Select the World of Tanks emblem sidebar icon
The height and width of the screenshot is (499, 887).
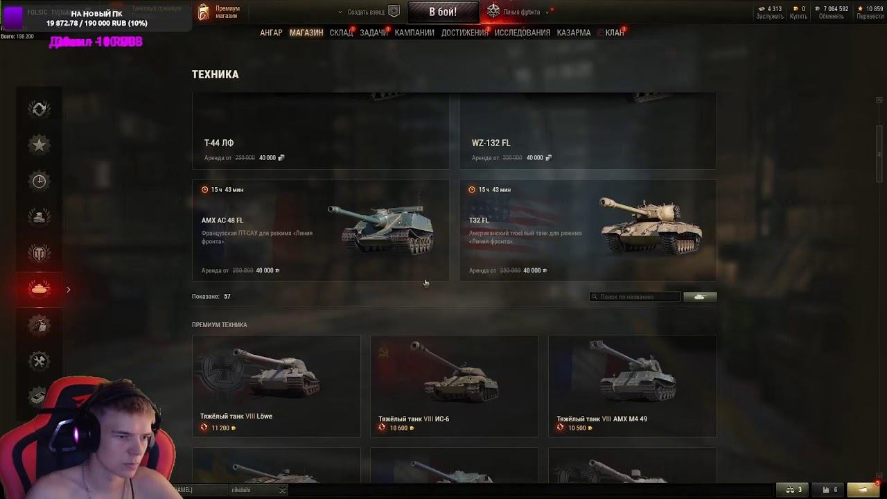(39, 253)
